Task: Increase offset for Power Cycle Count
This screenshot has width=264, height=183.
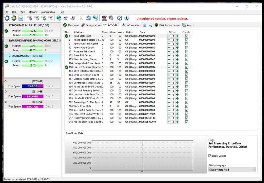Action: pyautogui.click(x=177, y=48)
